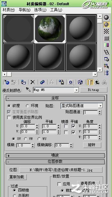Click the Get Material icon

click(7, 82)
